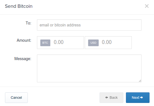
Task: Click the message box resize grip
Action: click(140, 81)
